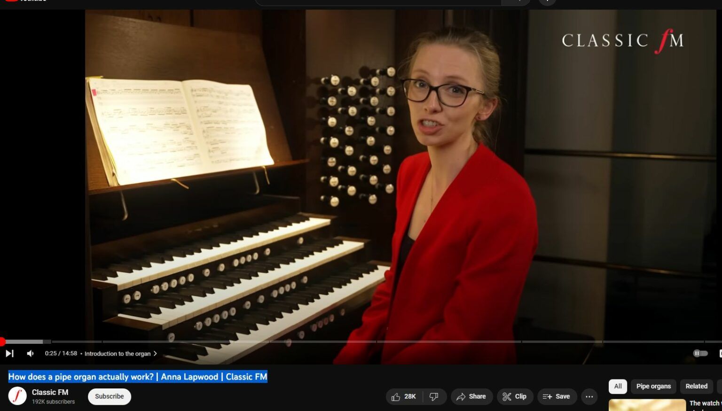The image size is (722, 411).
Task: Switch to the Related tab
Action: coord(696,386)
